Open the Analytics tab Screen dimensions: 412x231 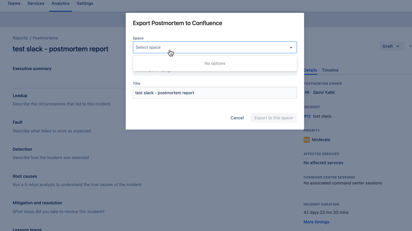61,3
